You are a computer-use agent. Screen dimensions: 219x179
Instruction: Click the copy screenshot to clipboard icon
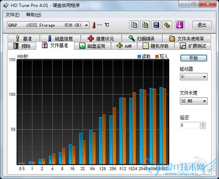(145, 25)
